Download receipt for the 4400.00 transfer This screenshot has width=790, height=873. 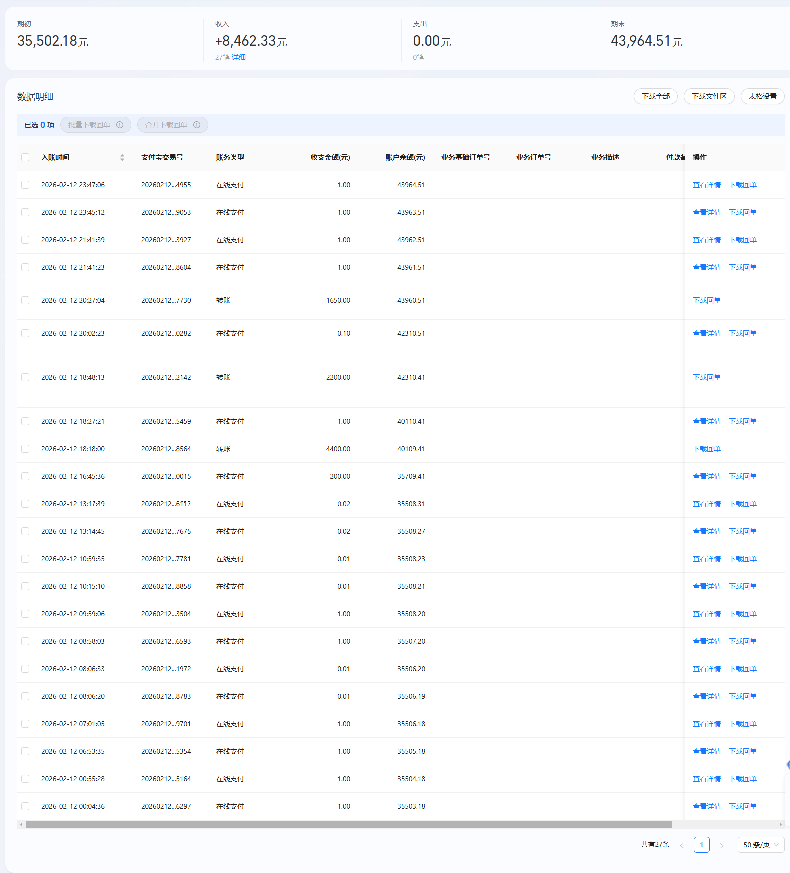tap(706, 449)
